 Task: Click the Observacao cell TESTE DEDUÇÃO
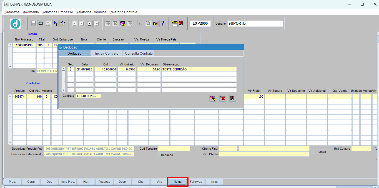(x=199, y=69)
